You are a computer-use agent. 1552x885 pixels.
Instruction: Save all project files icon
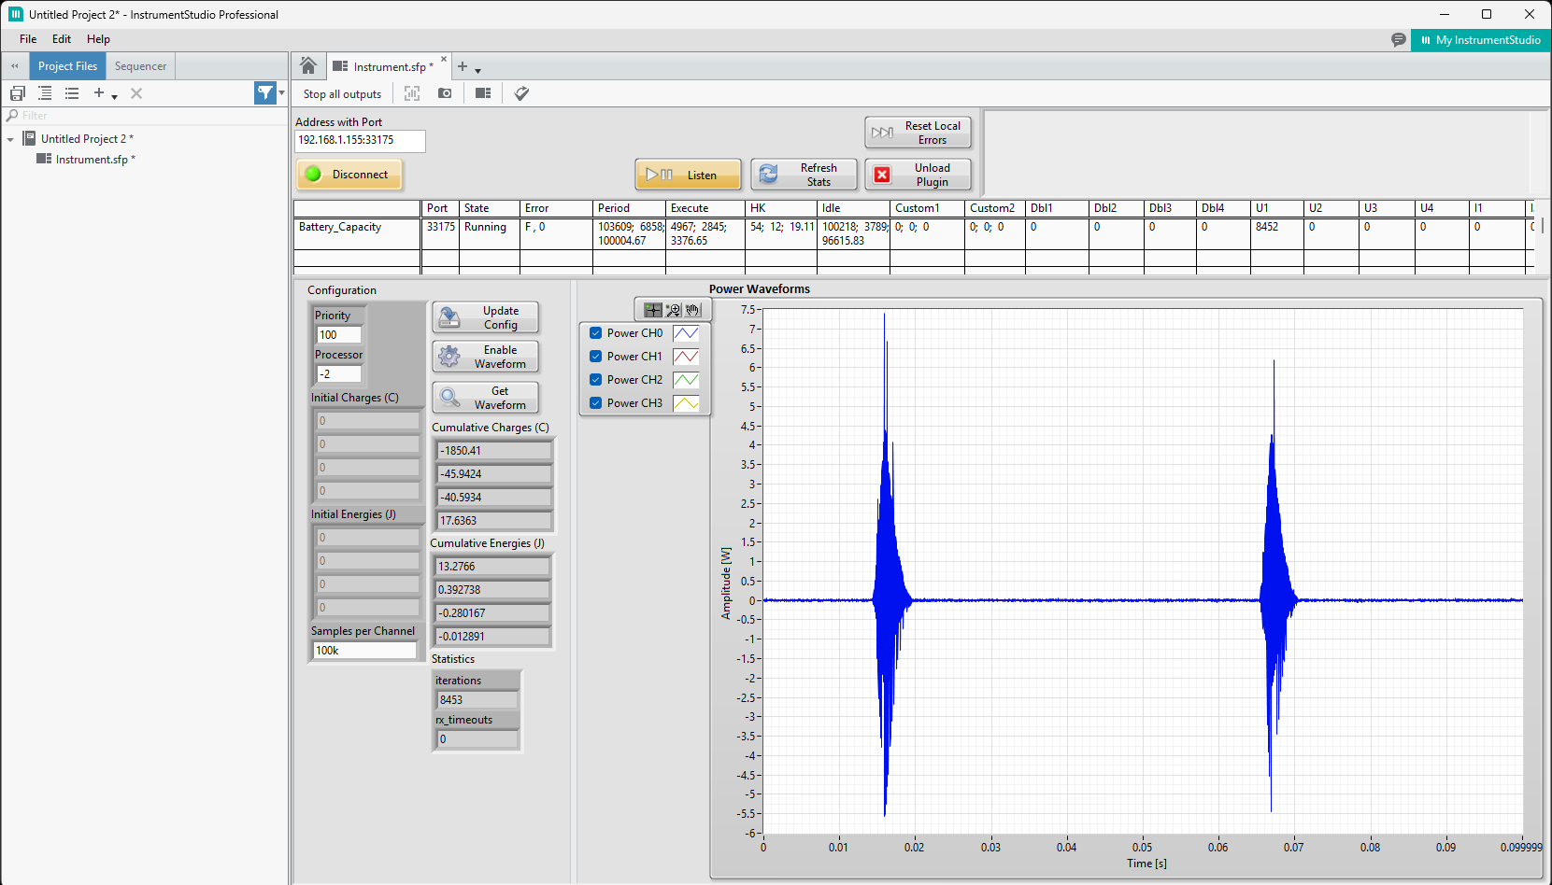(x=18, y=93)
